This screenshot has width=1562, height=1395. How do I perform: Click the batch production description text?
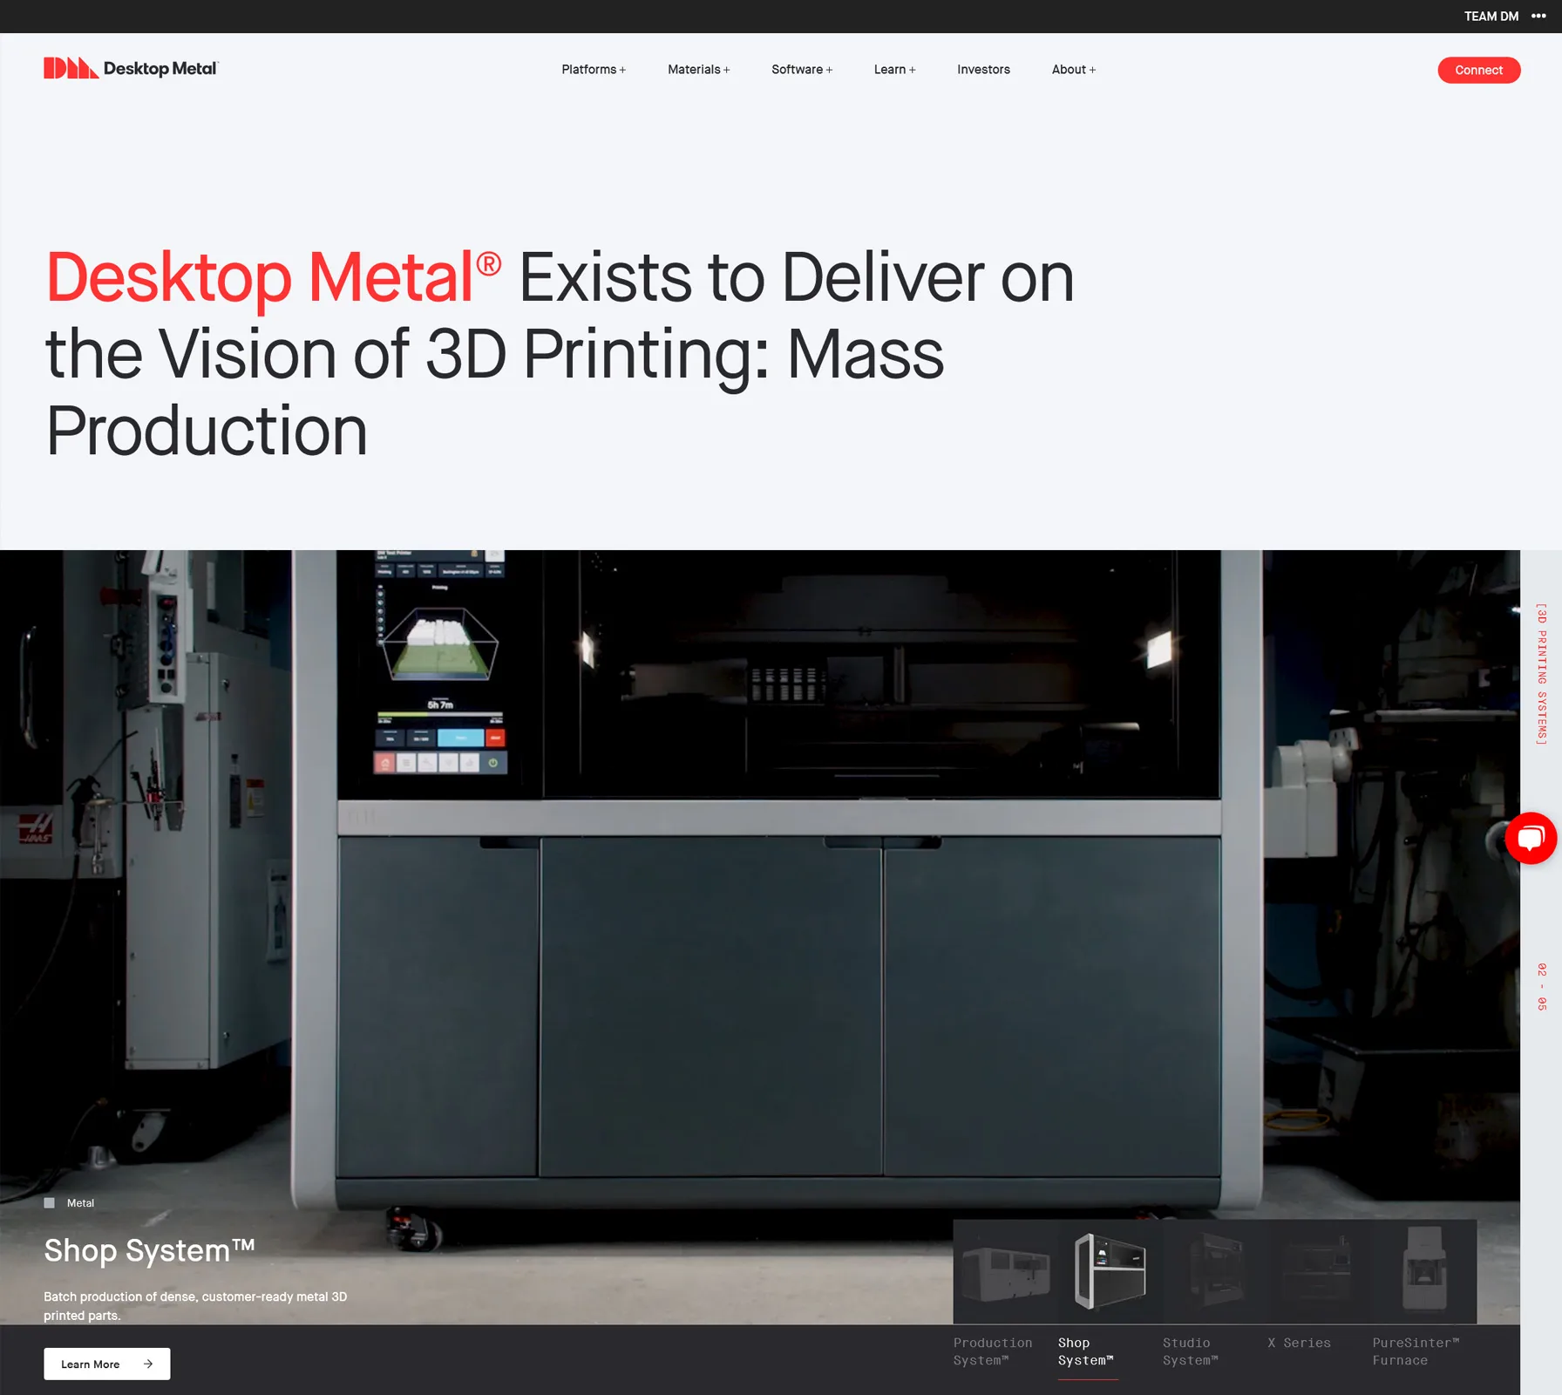click(x=195, y=1306)
